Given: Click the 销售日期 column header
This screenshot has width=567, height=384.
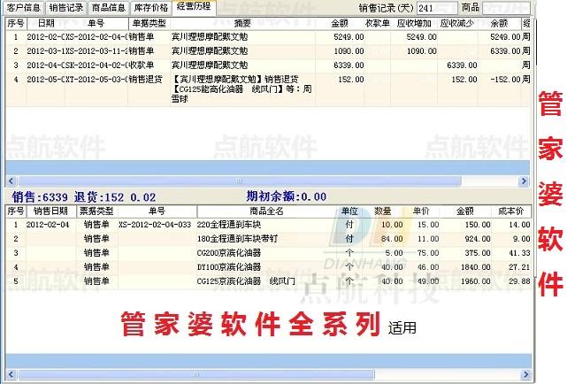Looking at the screenshot, I should (50, 211).
